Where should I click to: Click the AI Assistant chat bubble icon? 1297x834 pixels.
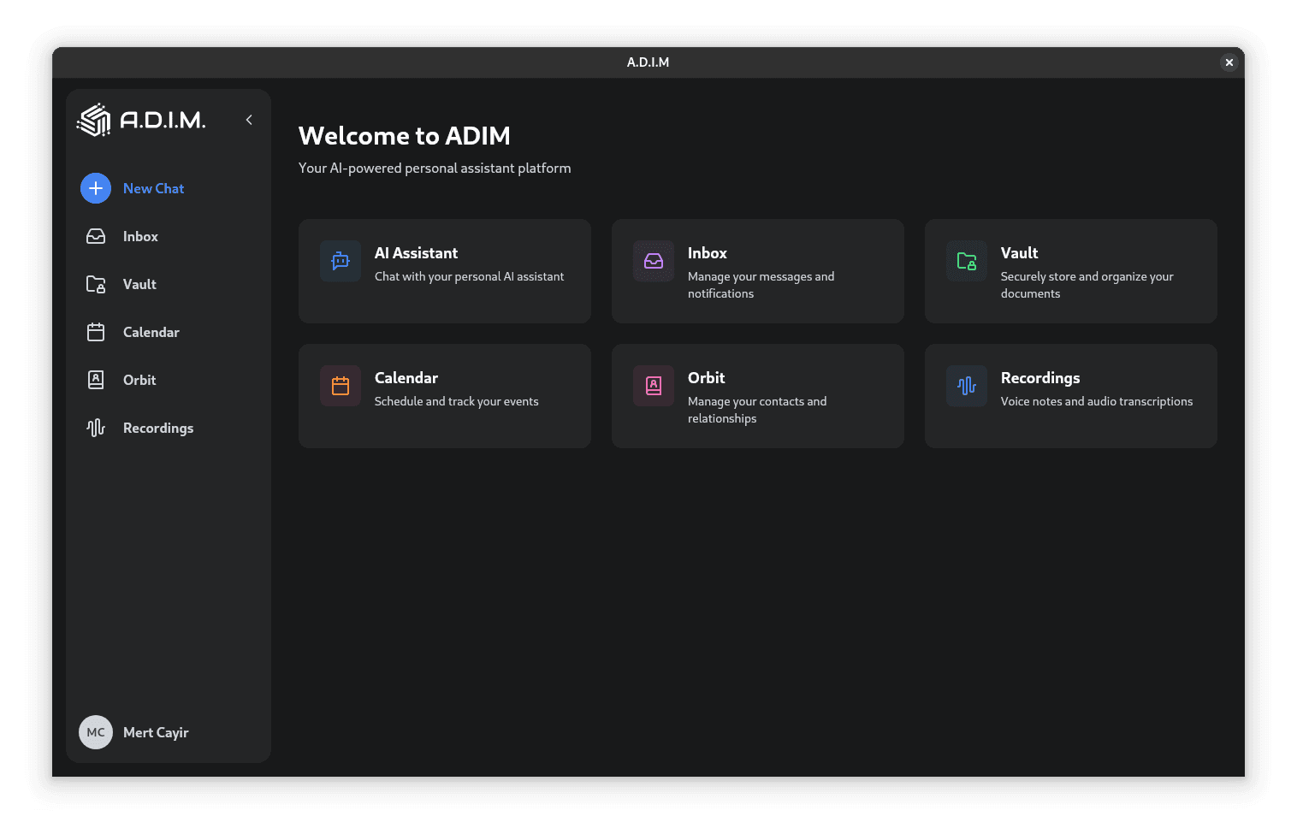coord(340,261)
